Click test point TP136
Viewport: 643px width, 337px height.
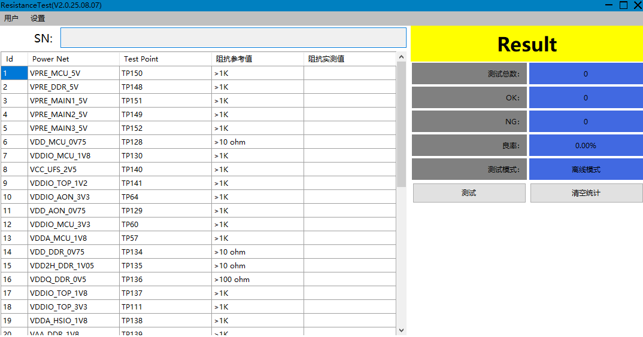(x=166, y=279)
